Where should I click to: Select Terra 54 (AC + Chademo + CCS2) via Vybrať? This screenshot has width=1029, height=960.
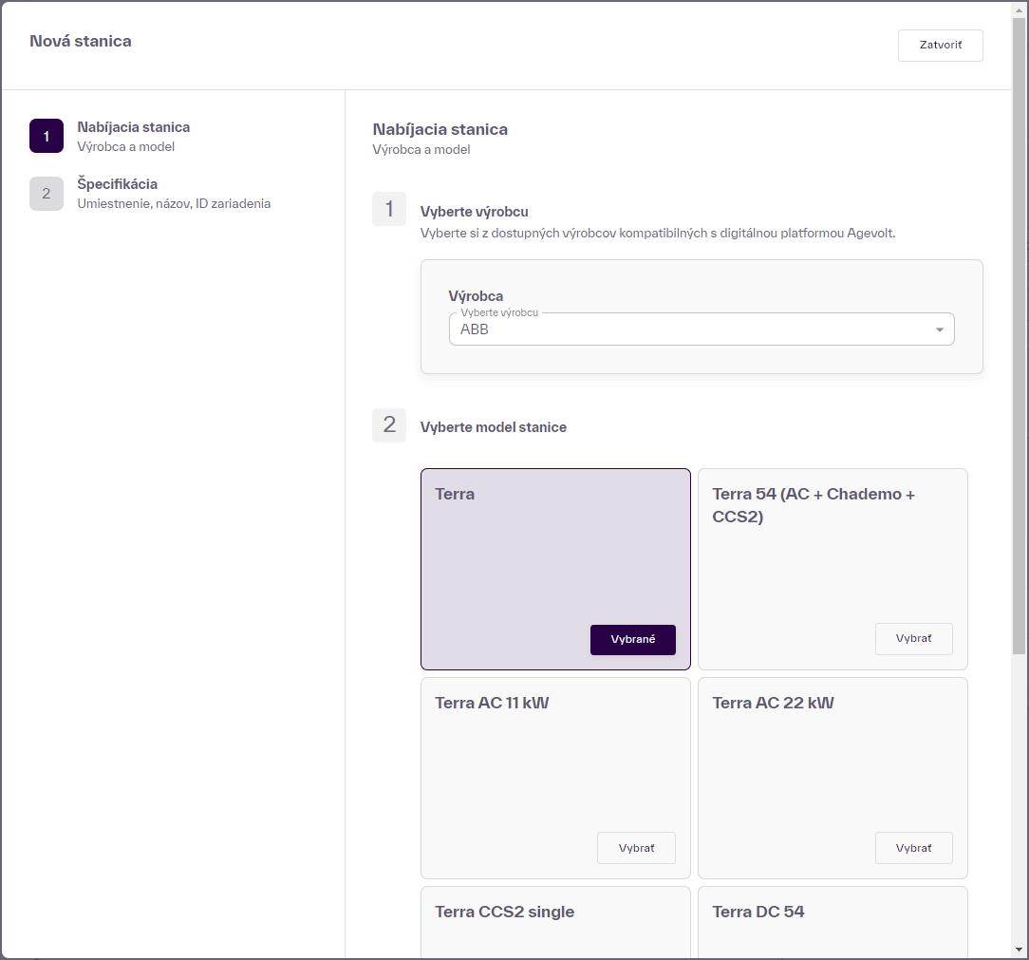pyautogui.click(x=913, y=638)
